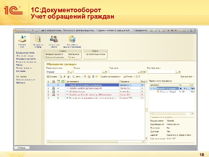Open the Совместная работа section

click(54, 41)
